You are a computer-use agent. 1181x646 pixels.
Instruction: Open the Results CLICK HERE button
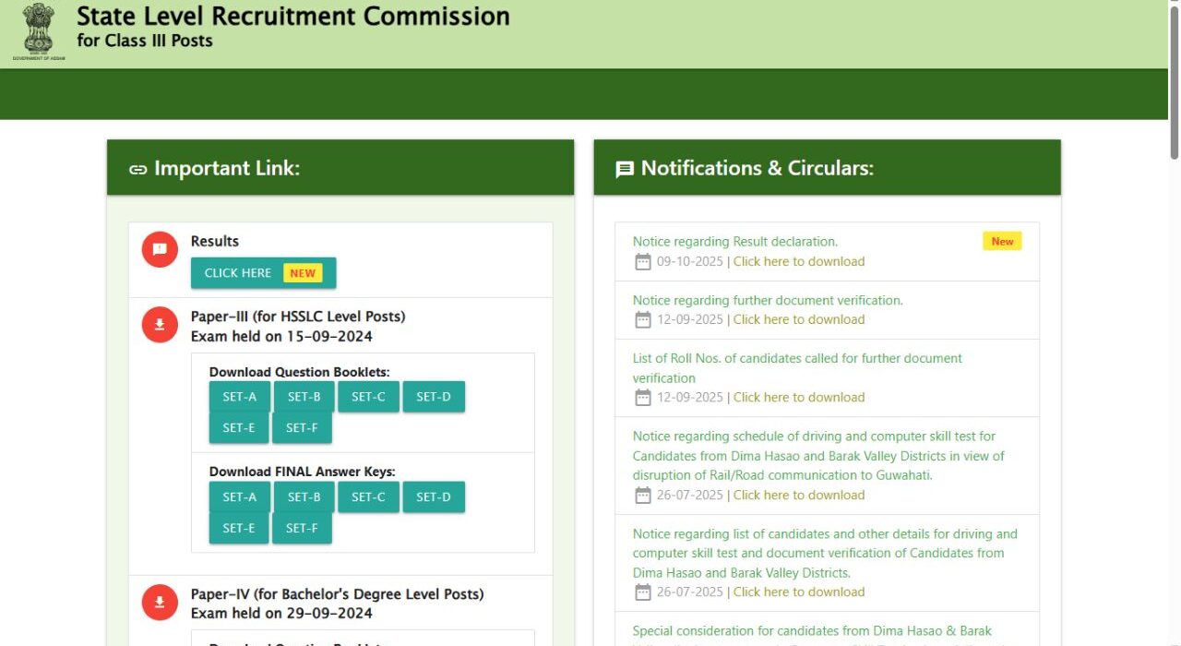coord(263,273)
